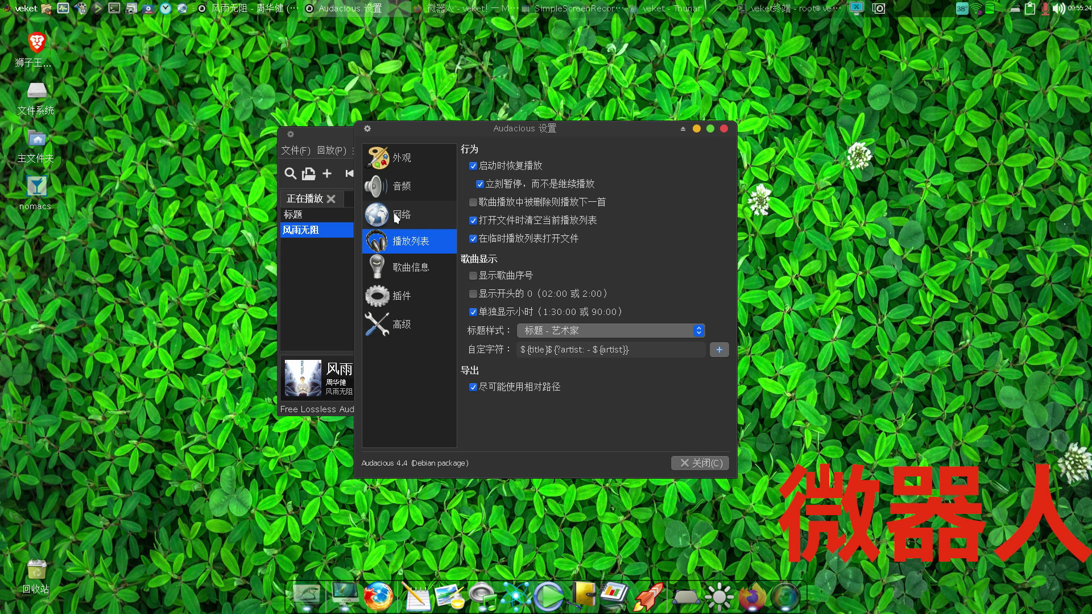The width and height of the screenshot is (1092, 614).
Task: Switch to SimpleScreenRecorder taskbar entry
Action: tap(573, 9)
